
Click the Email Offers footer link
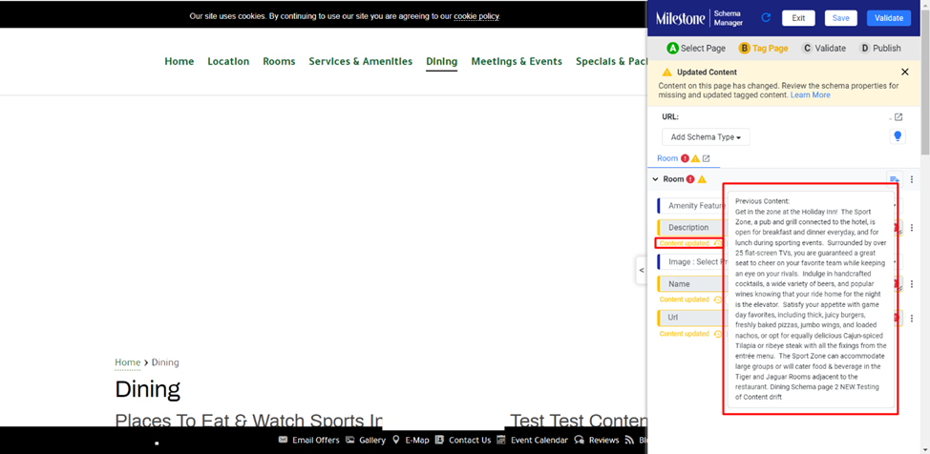pos(316,440)
